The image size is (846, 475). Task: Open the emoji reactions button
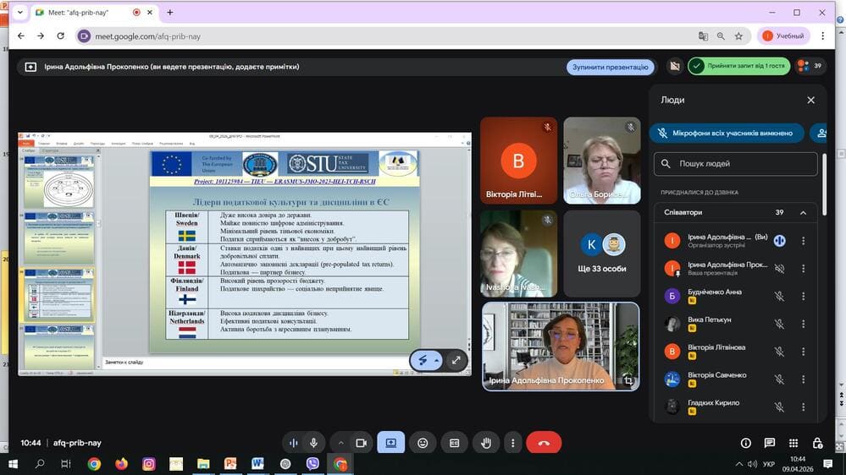(x=423, y=443)
